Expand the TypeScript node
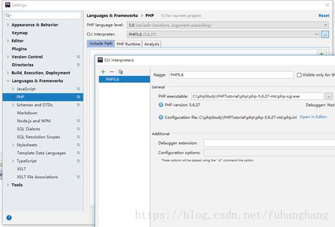 click(x=13, y=161)
